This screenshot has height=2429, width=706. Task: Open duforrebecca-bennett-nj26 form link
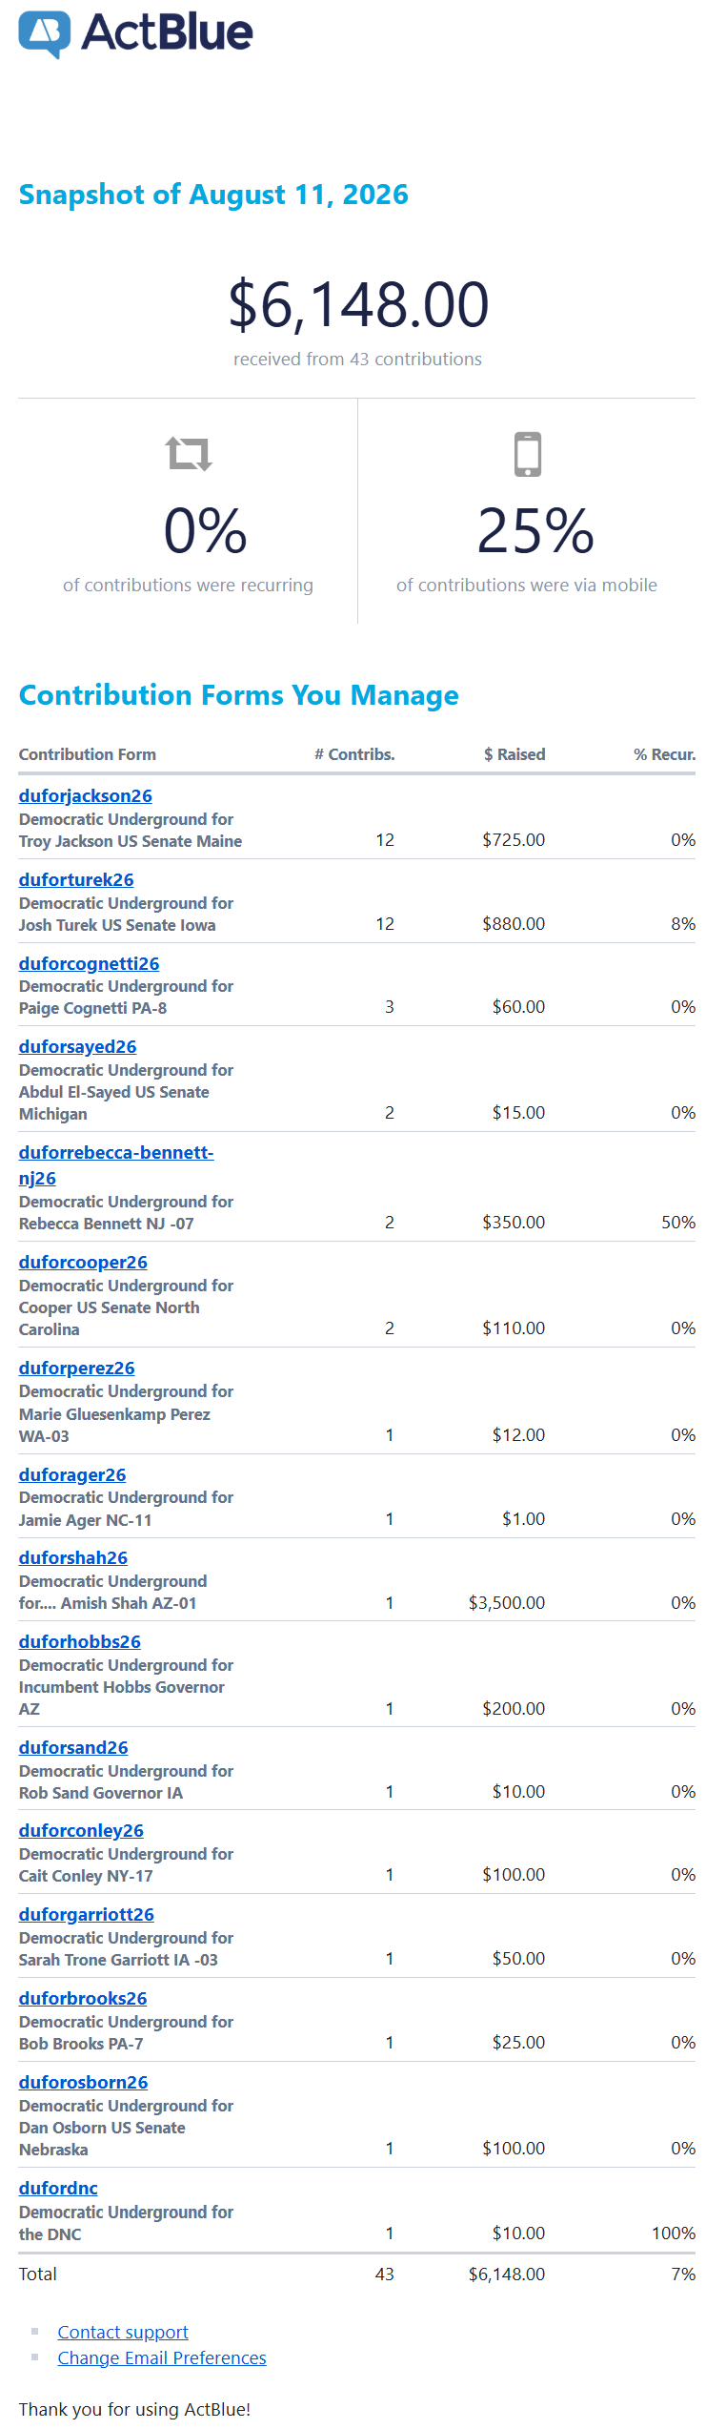(x=116, y=1164)
